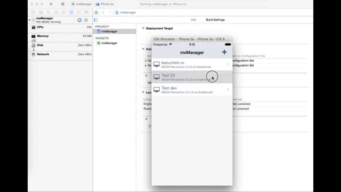
Task: Click the add localization plus button
Action: click(x=146, y=119)
